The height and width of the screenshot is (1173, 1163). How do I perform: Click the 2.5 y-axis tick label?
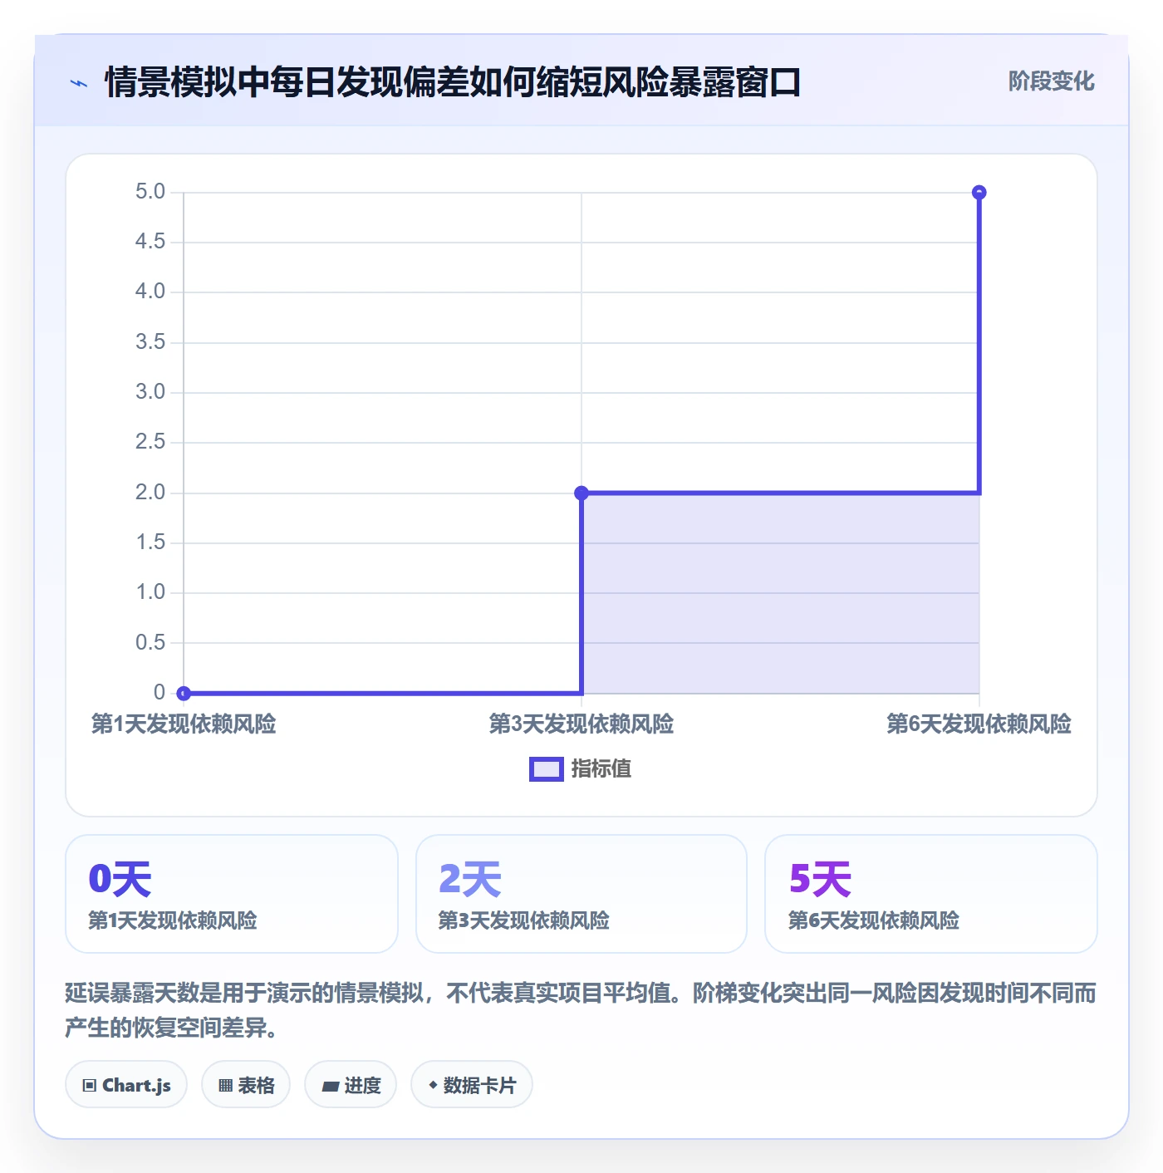click(150, 442)
